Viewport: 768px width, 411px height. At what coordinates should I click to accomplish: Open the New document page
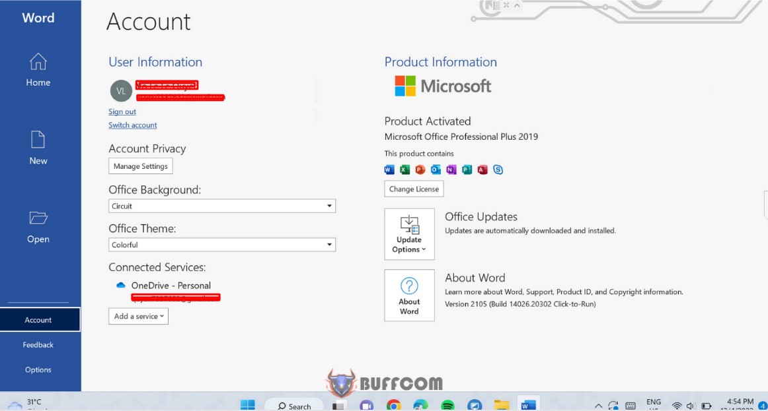click(x=38, y=148)
